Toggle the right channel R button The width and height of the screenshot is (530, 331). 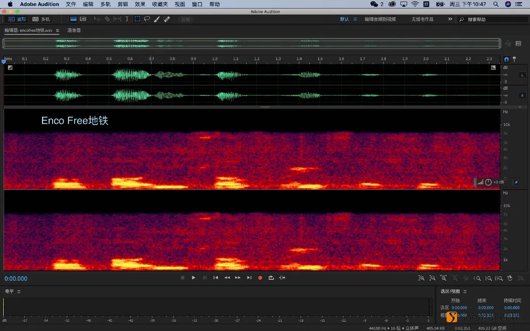tap(522, 95)
